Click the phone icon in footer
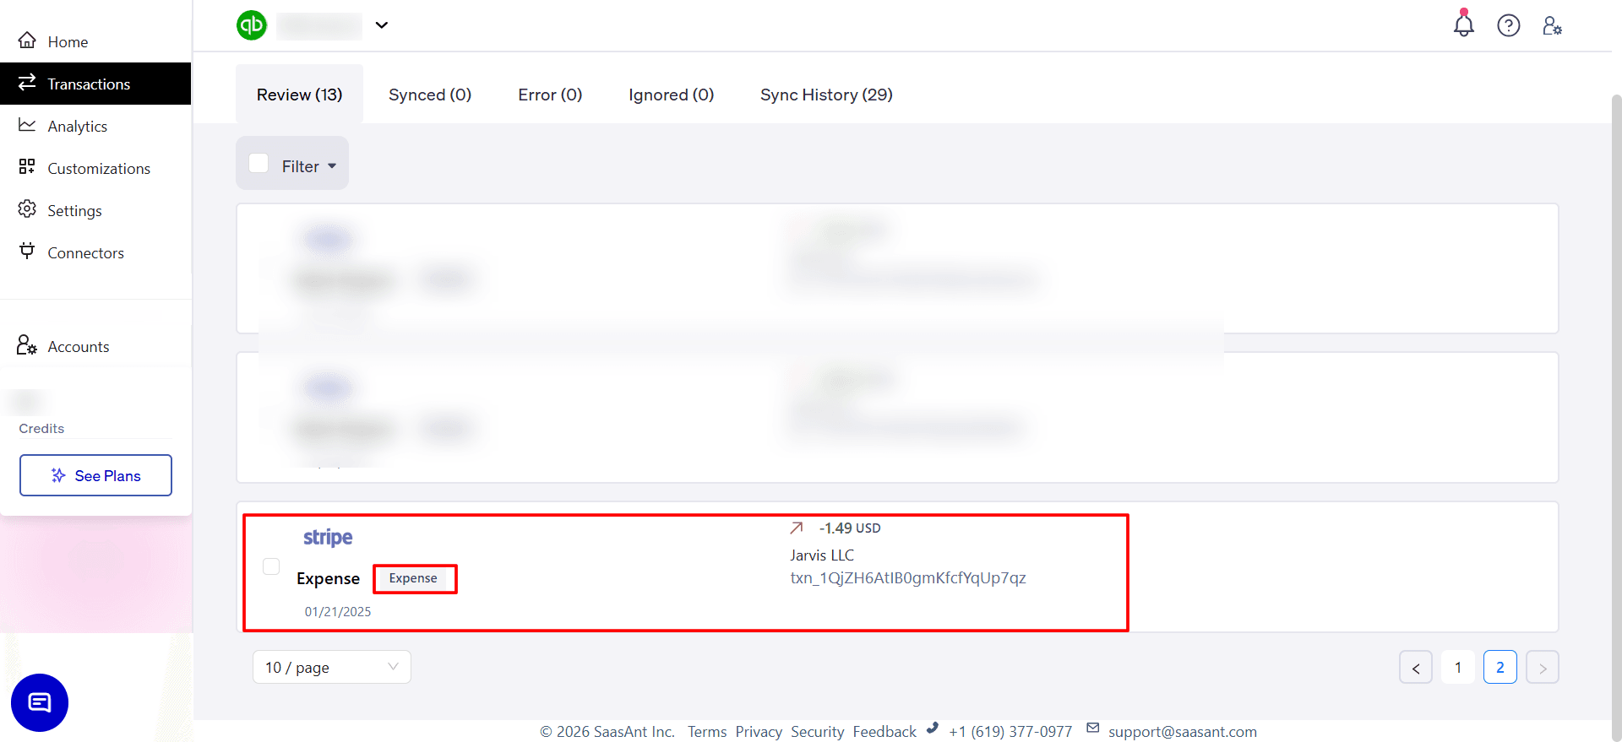 point(933,728)
